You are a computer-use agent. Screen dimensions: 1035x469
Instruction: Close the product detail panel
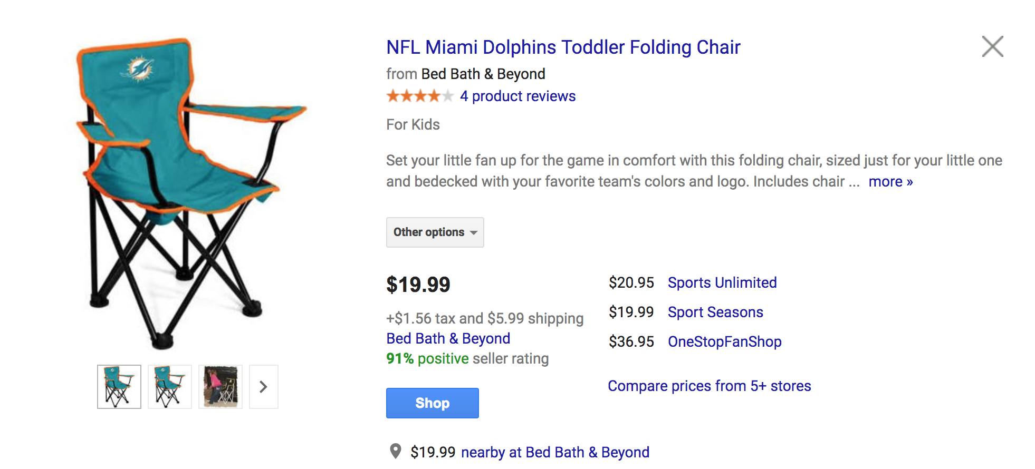point(992,46)
